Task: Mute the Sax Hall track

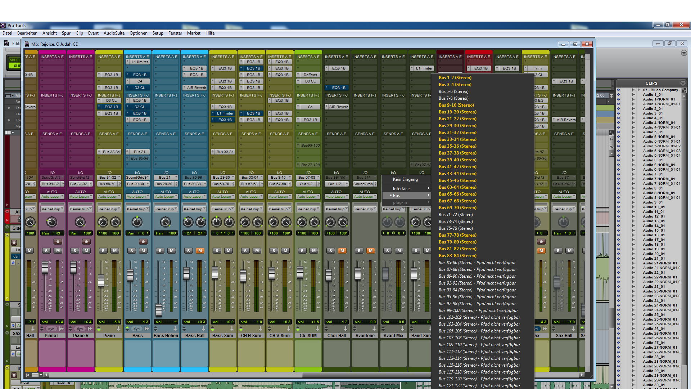Action: click(569, 251)
